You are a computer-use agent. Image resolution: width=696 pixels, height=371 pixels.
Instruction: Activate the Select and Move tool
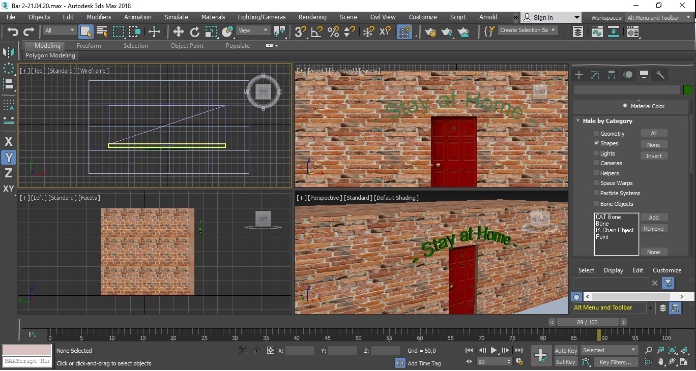[179, 32]
